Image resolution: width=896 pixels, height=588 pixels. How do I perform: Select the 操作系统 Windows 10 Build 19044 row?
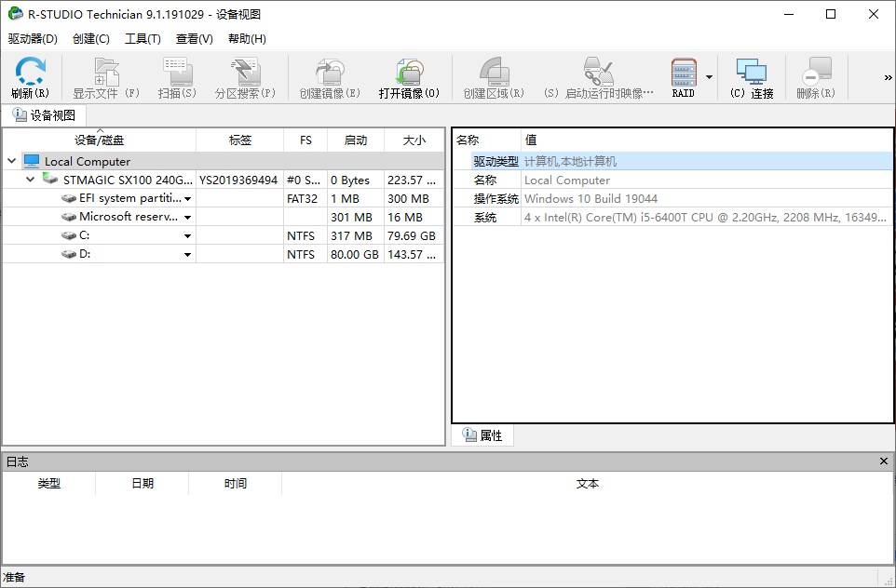[x=672, y=199]
